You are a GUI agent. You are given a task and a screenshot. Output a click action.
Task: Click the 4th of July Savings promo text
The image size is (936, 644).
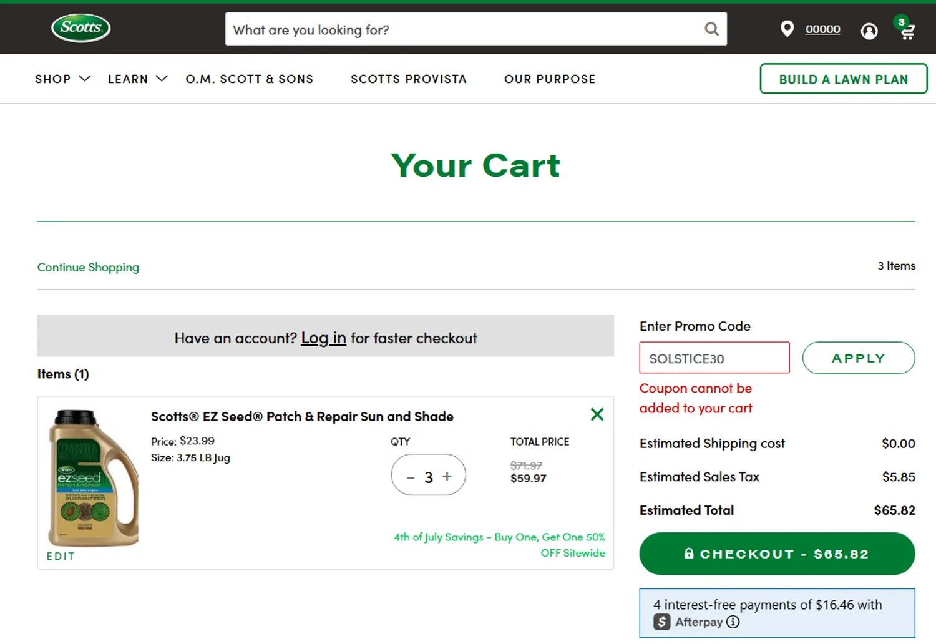pos(499,545)
